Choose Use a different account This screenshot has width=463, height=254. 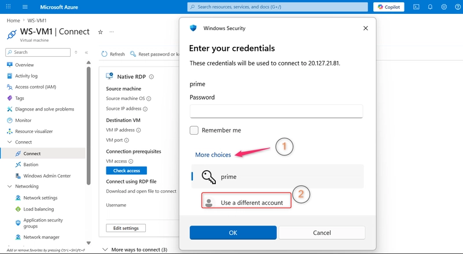click(247, 201)
